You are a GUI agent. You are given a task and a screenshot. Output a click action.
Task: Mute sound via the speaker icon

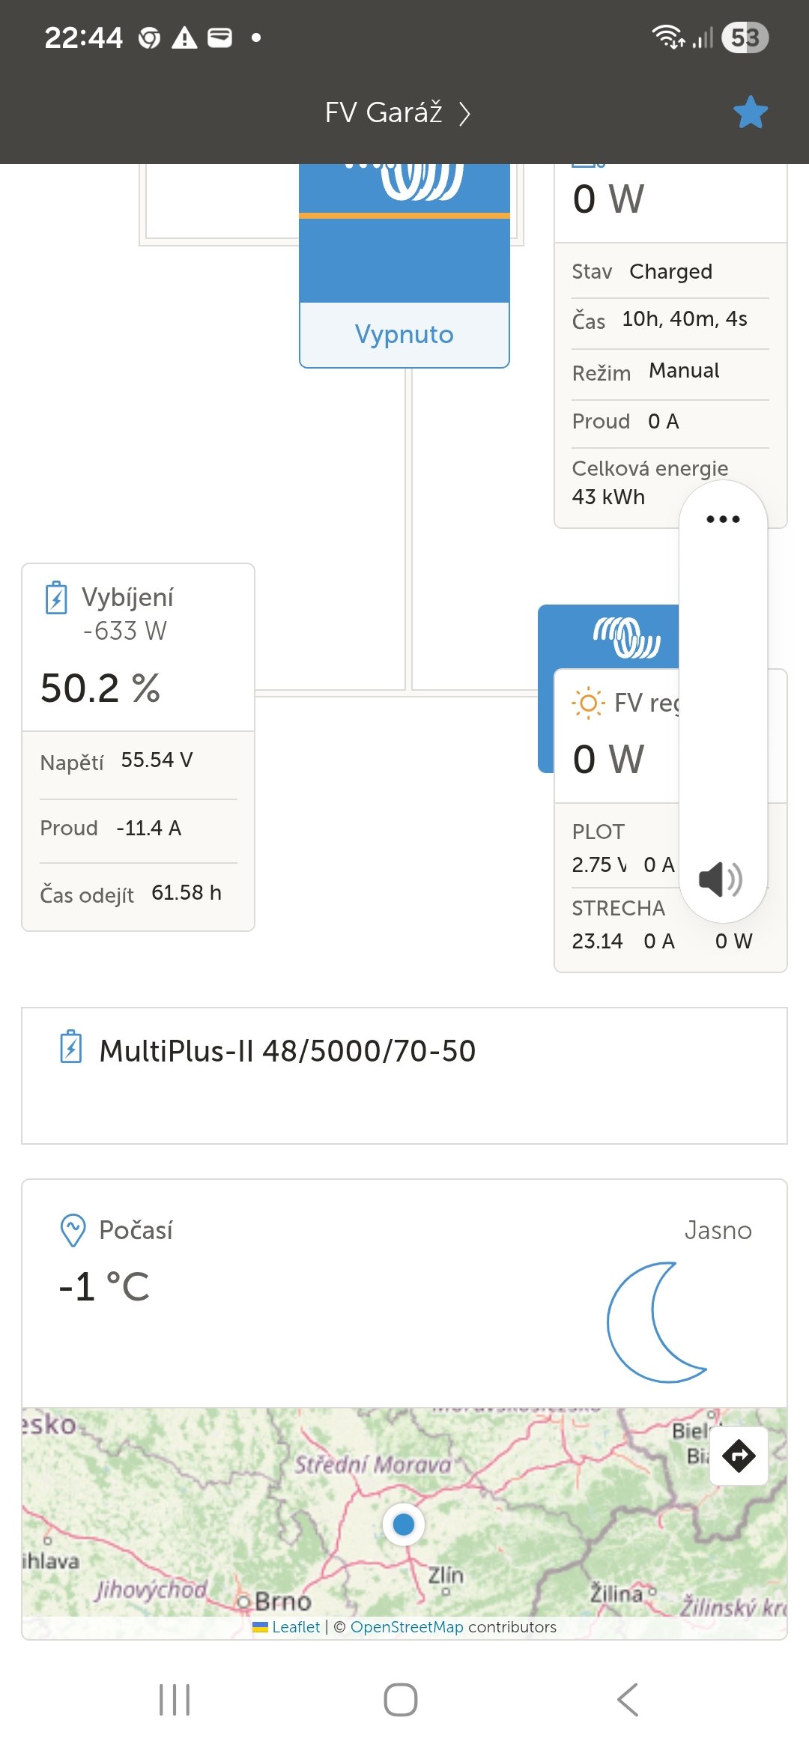click(720, 879)
